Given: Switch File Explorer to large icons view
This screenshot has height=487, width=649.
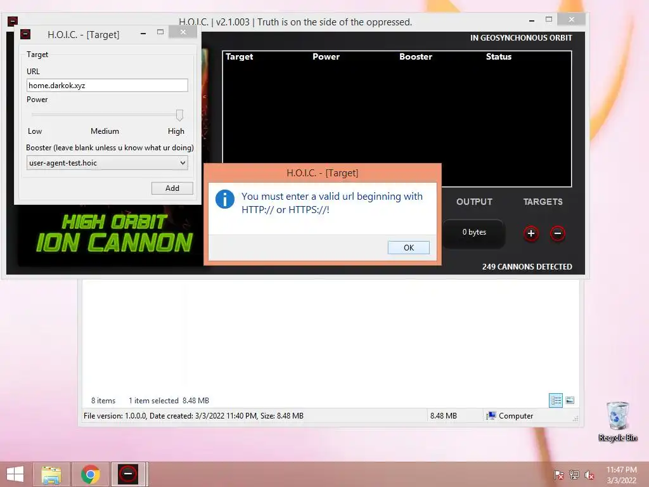Looking at the screenshot, I should click(x=570, y=400).
